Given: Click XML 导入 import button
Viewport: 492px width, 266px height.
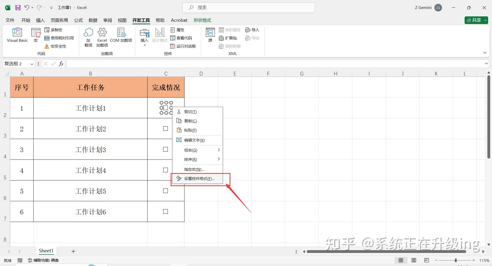Looking at the screenshot, I should 252,30.
